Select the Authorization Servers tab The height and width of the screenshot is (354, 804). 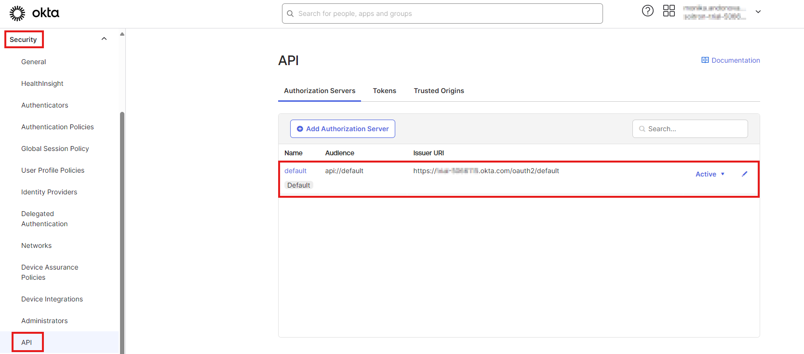[x=320, y=91]
